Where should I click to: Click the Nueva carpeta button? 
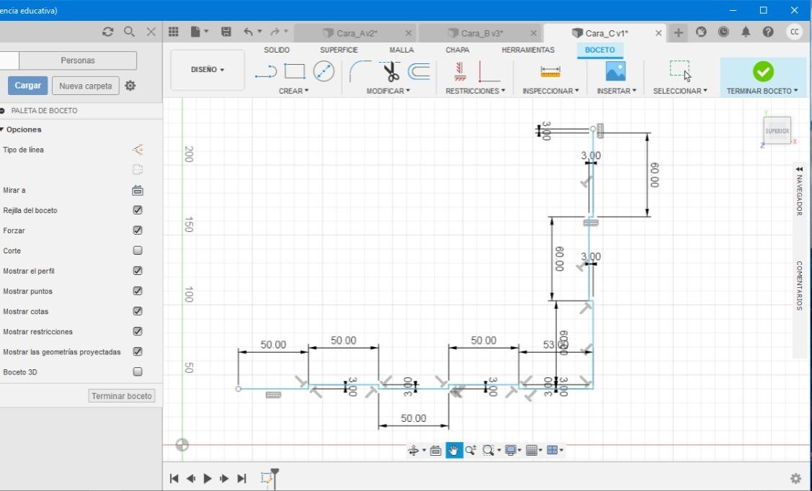click(86, 86)
